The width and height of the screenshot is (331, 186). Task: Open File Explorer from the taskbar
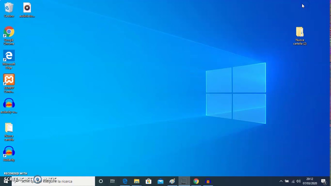click(137, 181)
